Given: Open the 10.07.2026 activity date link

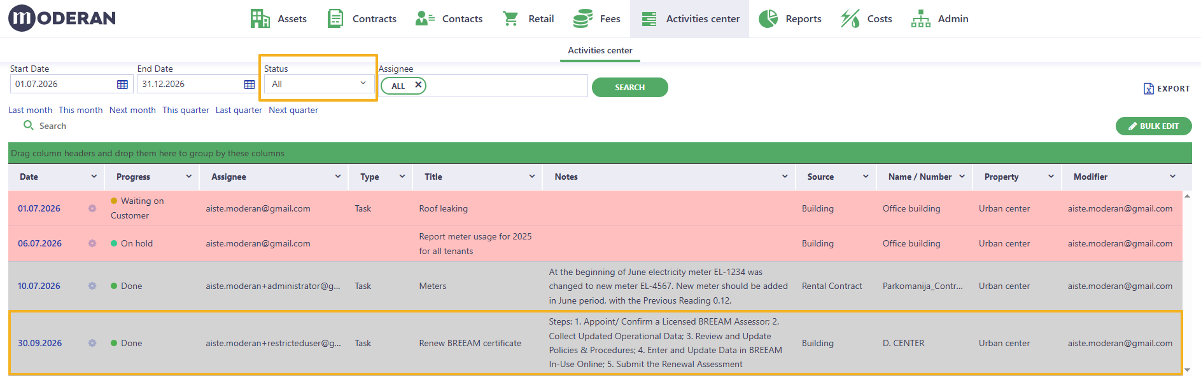Looking at the screenshot, I should pyautogui.click(x=39, y=286).
